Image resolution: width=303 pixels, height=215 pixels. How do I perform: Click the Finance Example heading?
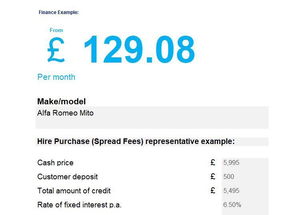[x=58, y=12]
